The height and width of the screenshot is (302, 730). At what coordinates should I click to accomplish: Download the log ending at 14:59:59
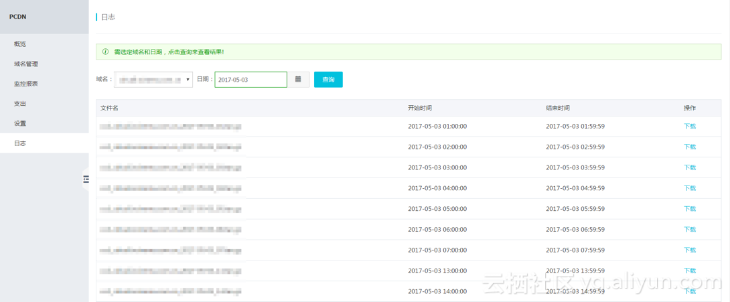(689, 291)
